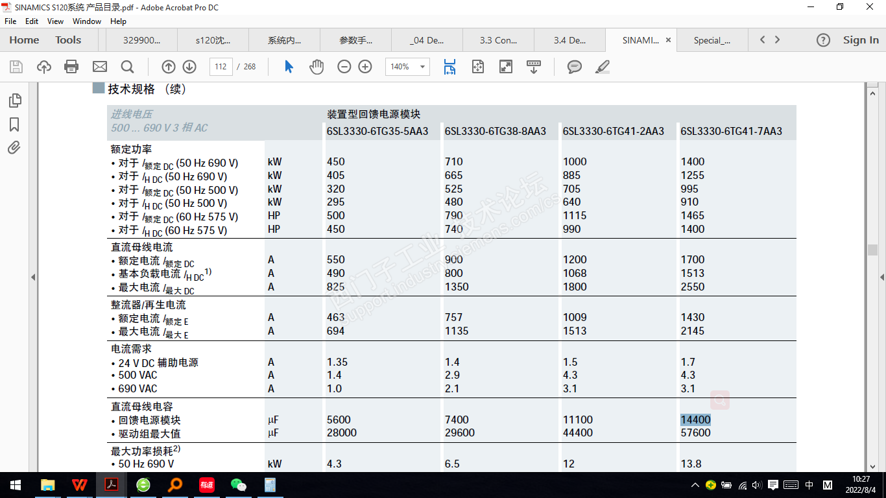The width and height of the screenshot is (886, 498).
Task: Show hidden system tray icons
Action: click(695, 485)
